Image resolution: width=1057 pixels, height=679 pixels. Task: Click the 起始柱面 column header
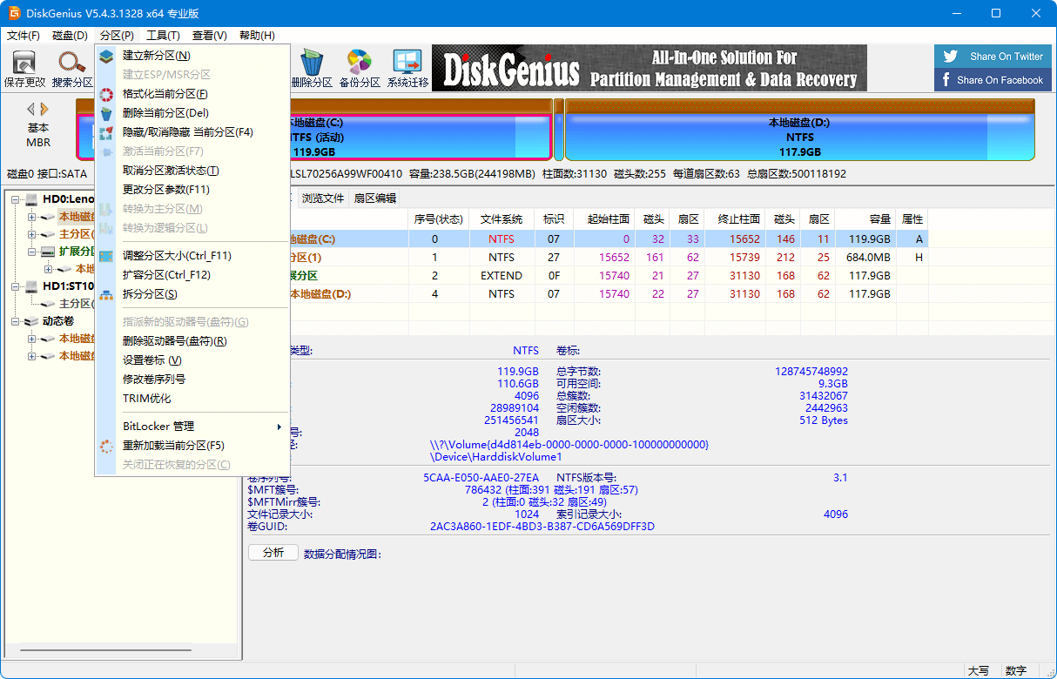(x=605, y=219)
